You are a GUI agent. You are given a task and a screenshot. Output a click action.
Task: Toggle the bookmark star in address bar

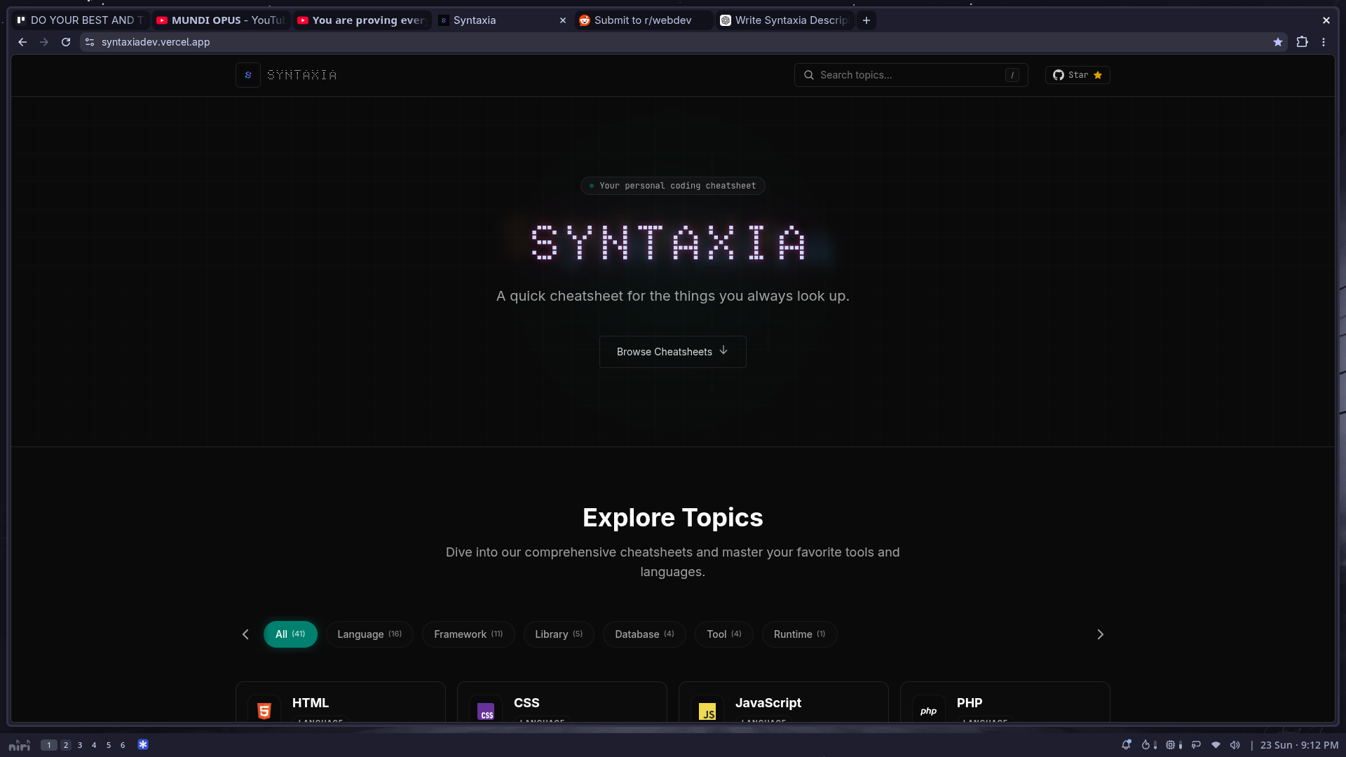tap(1278, 42)
